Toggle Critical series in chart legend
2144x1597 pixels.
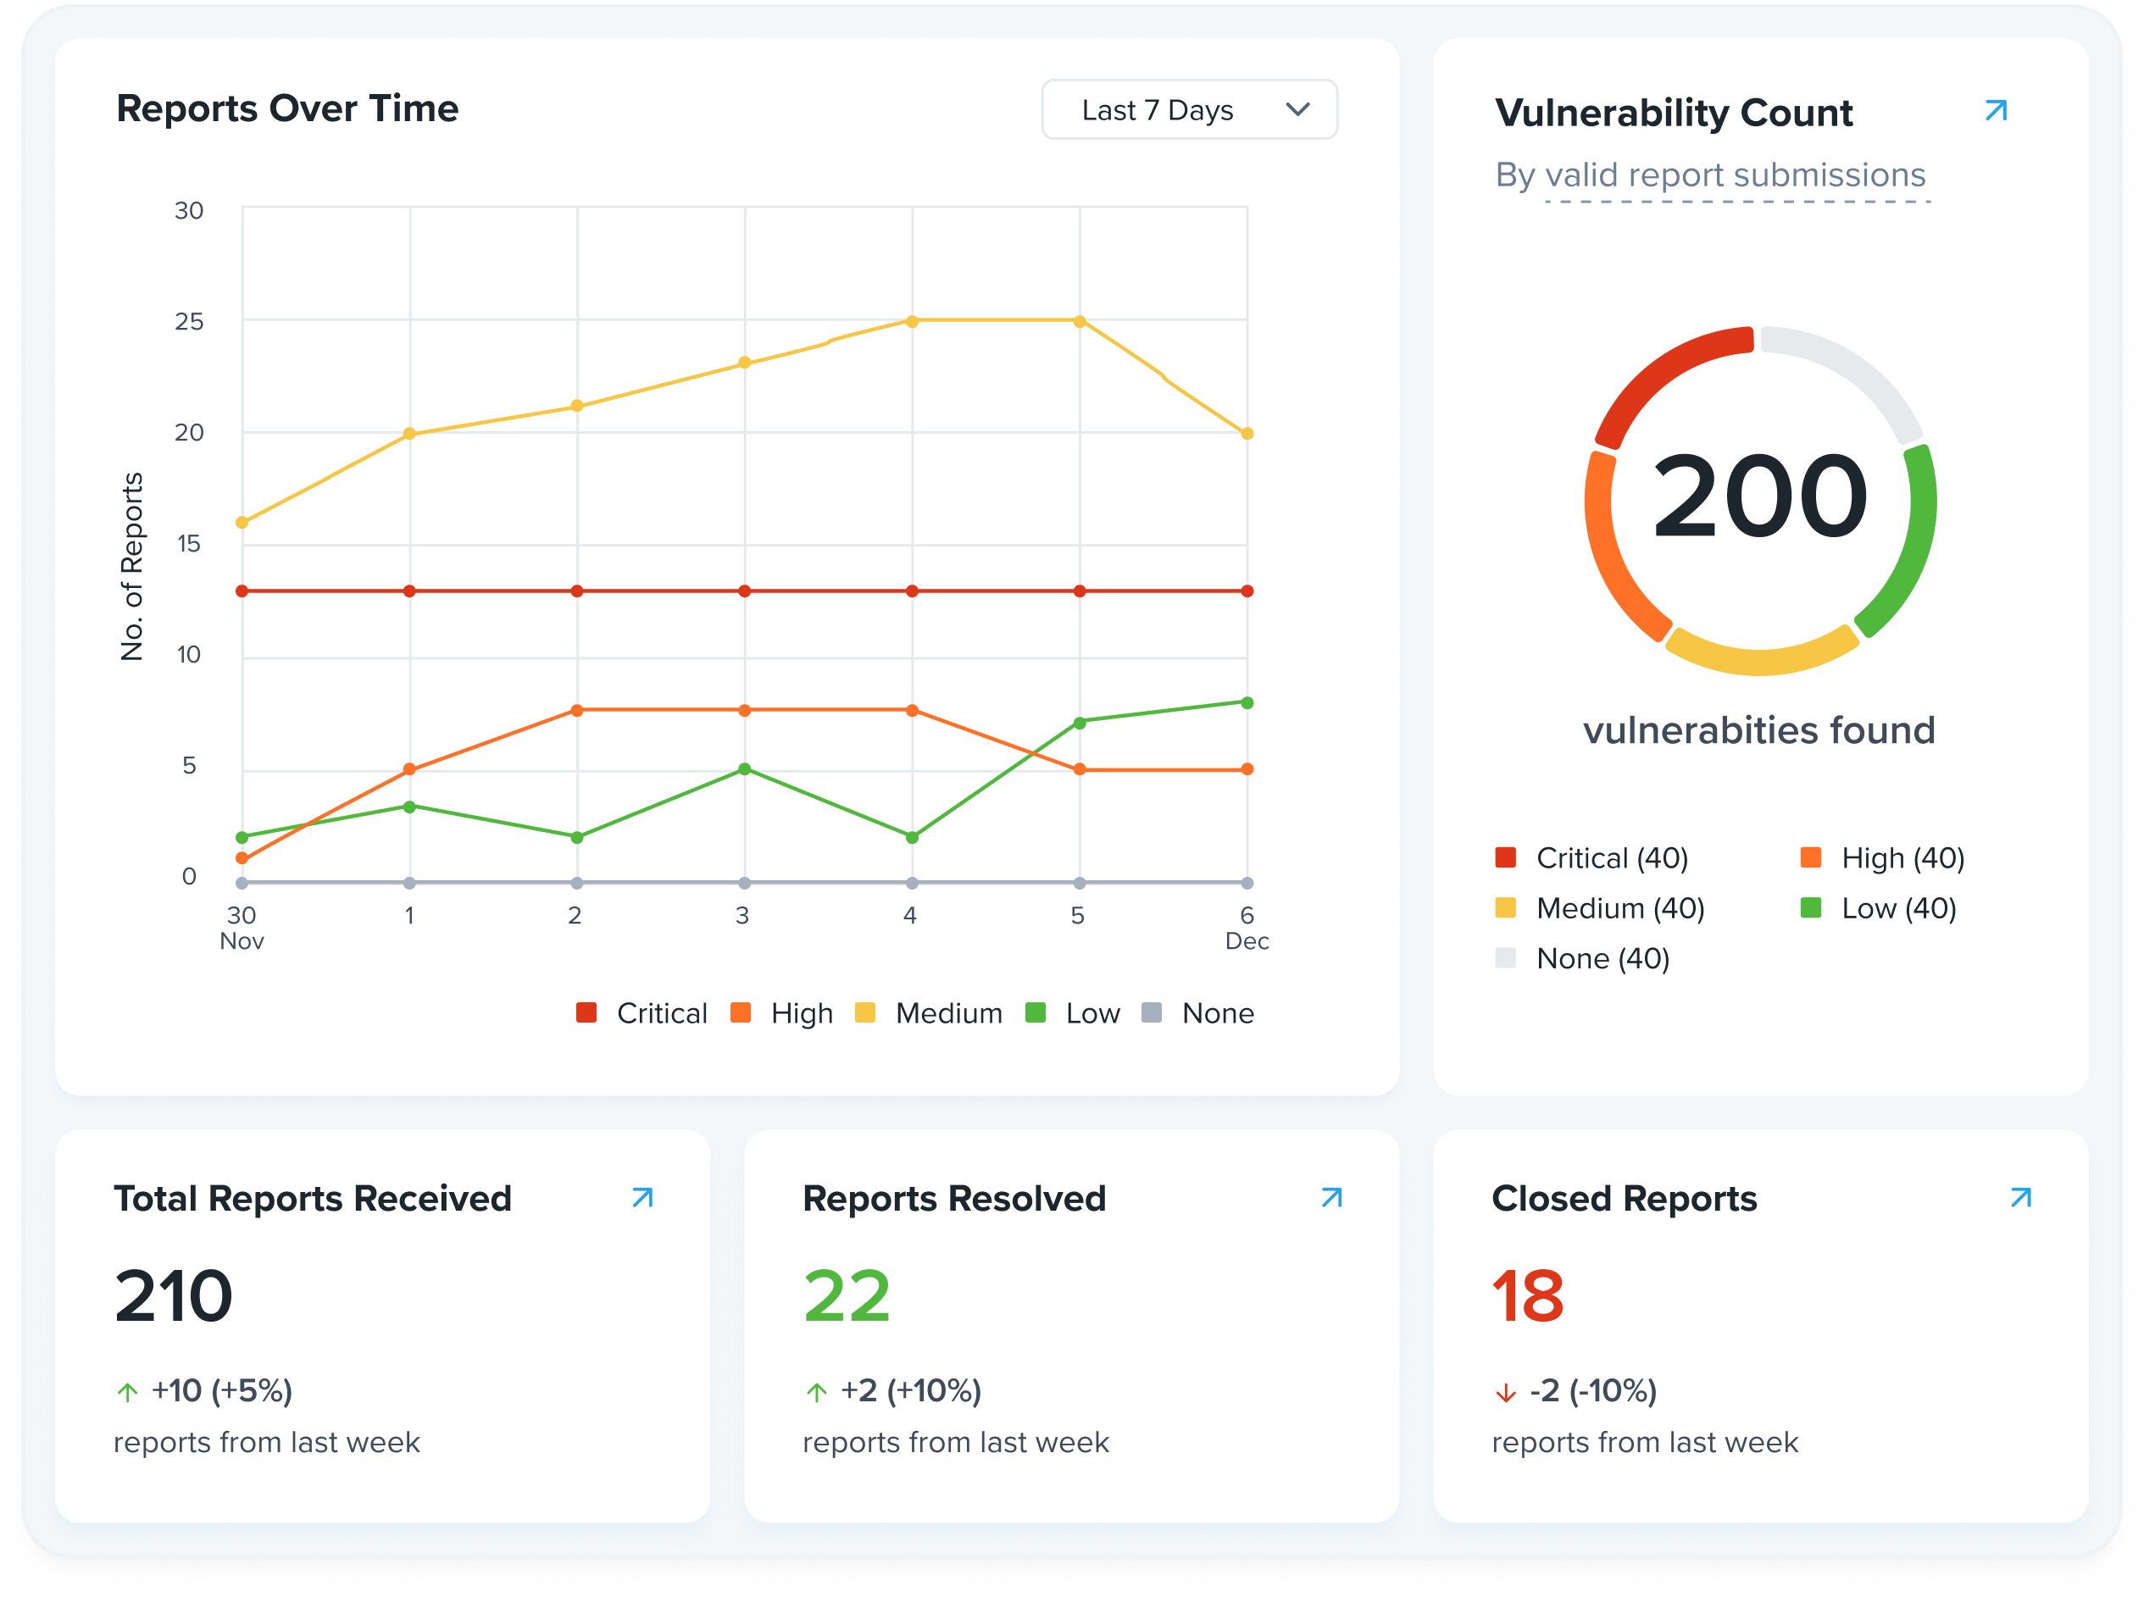(642, 1013)
